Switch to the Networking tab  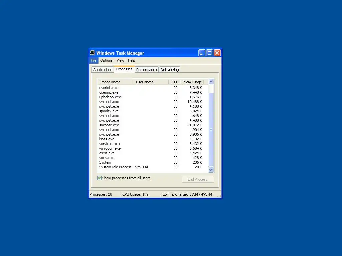pyautogui.click(x=170, y=70)
